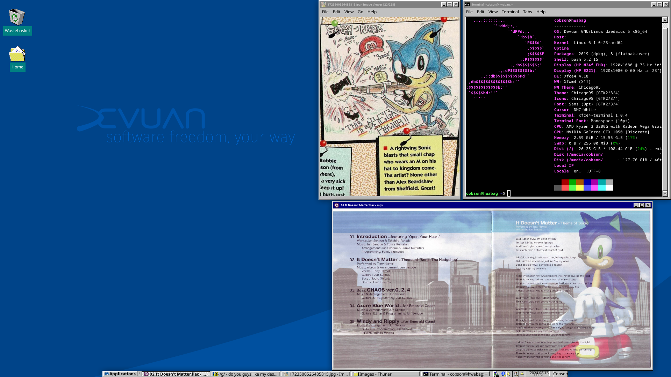Click the 'Terminal Font: Monospace (10pt)' line

[x=592, y=121]
